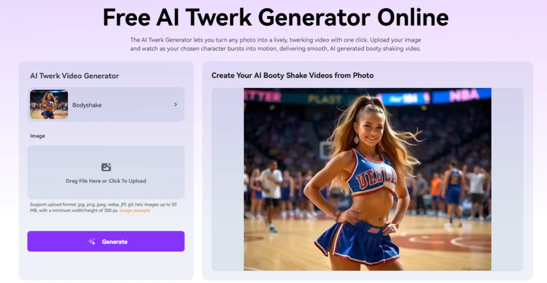The image size is (547, 283).
Task: Open the orange image example link
Action: click(x=135, y=210)
